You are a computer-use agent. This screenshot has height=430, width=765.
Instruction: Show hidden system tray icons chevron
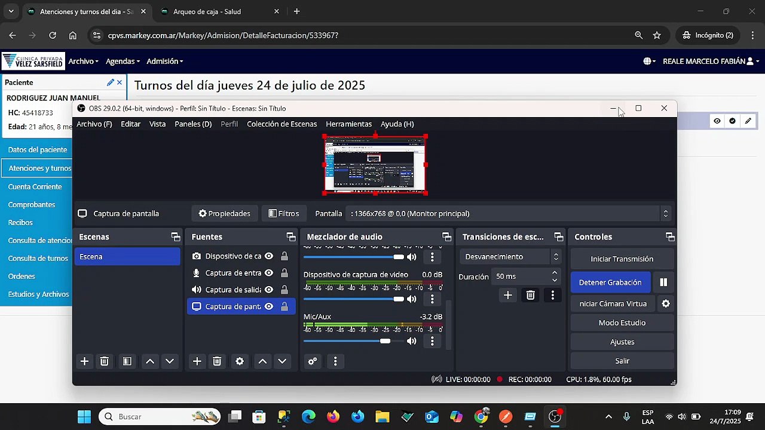608,417
